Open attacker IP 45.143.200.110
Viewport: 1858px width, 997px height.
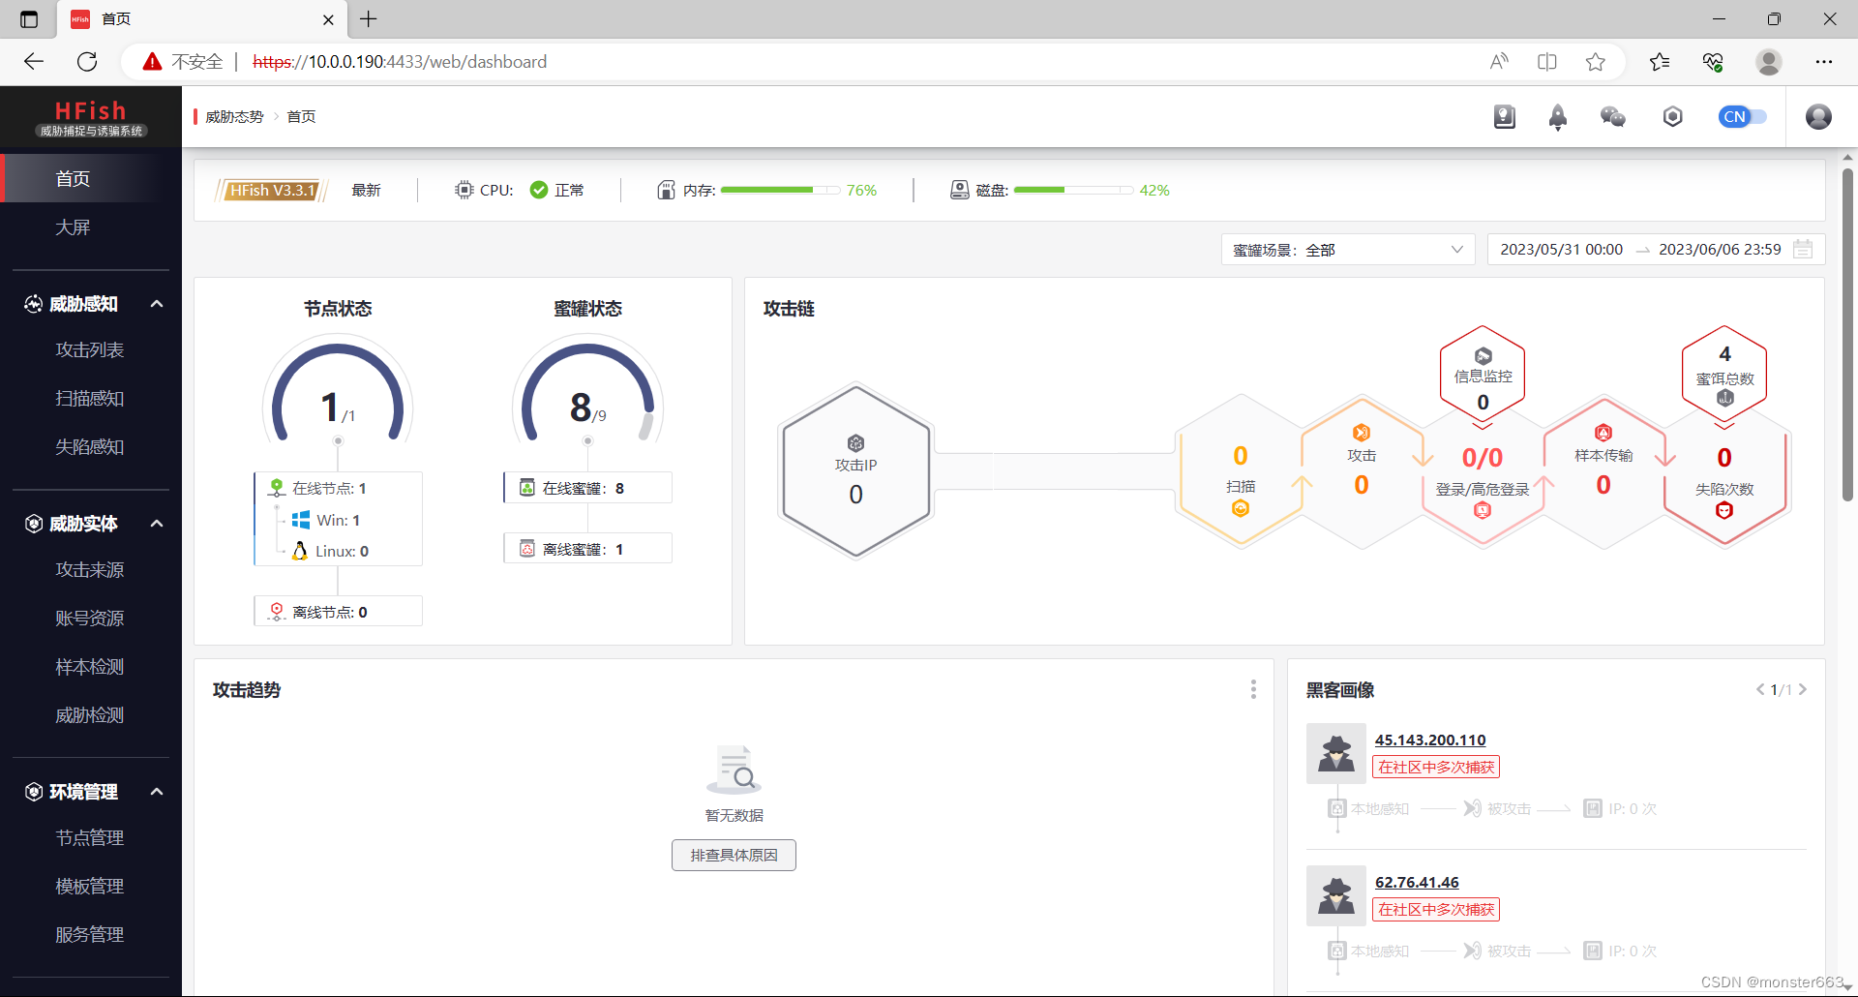coord(1430,740)
